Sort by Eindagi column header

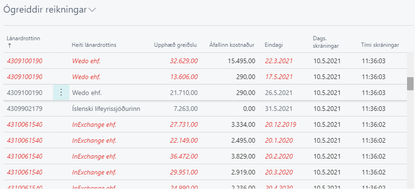pyautogui.click(x=274, y=45)
